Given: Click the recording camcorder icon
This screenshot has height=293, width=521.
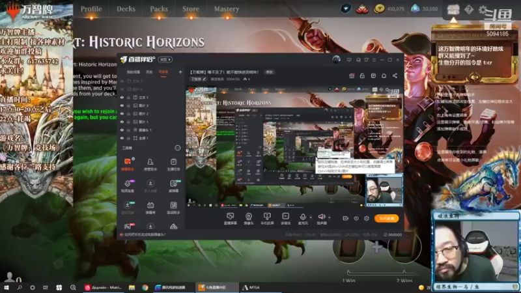Looking at the screenshot, I should click(346, 218).
